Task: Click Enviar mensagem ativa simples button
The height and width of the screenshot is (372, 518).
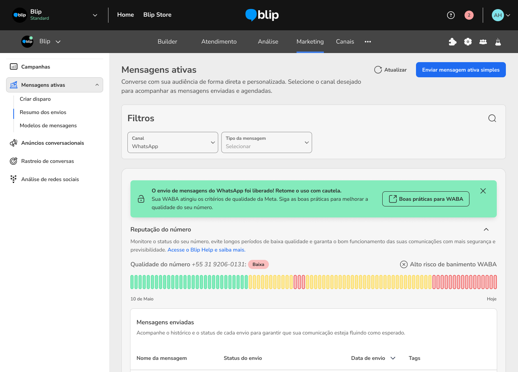Action: [x=460, y=70]
